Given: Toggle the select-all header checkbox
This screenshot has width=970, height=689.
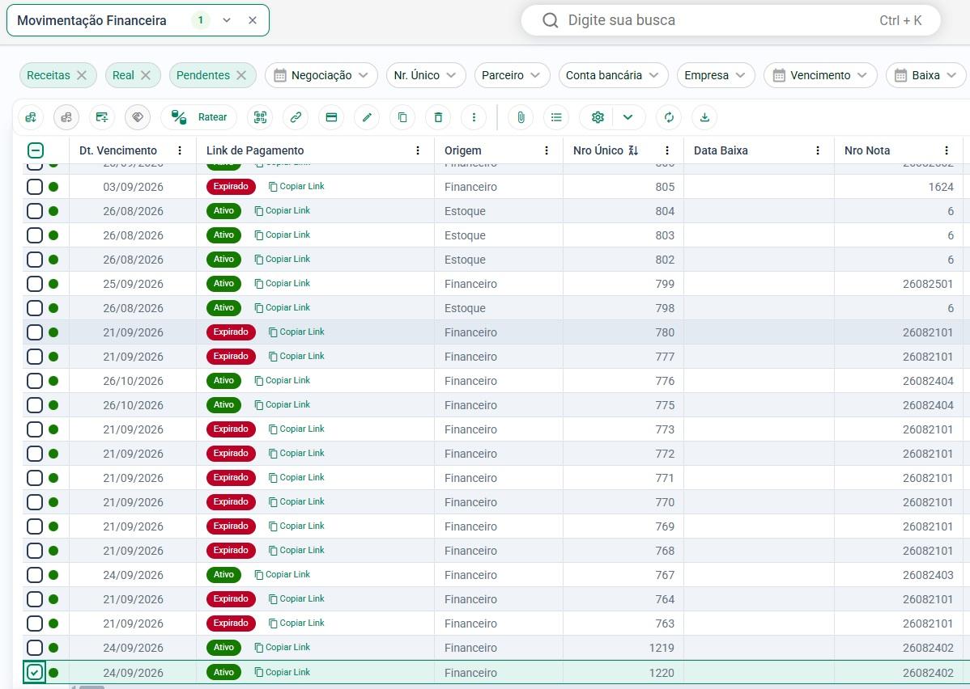Looking at the screenshot, I should click(x=36, y=150).
